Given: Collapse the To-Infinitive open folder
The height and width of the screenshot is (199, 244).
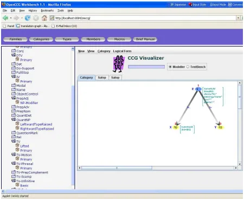Looking at the screenshot, I should [14, 181].
